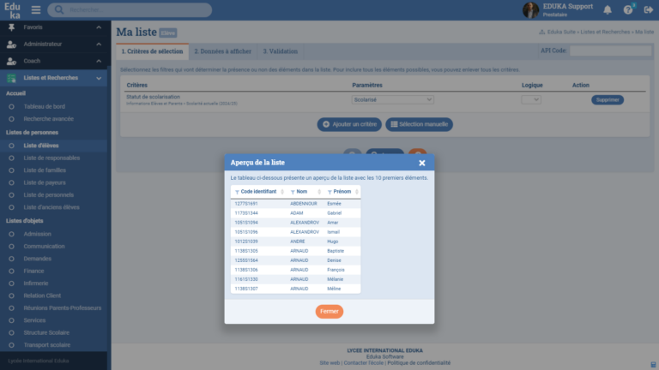
Task: Click the Eduka logo
Action: (x=12, y=10)
